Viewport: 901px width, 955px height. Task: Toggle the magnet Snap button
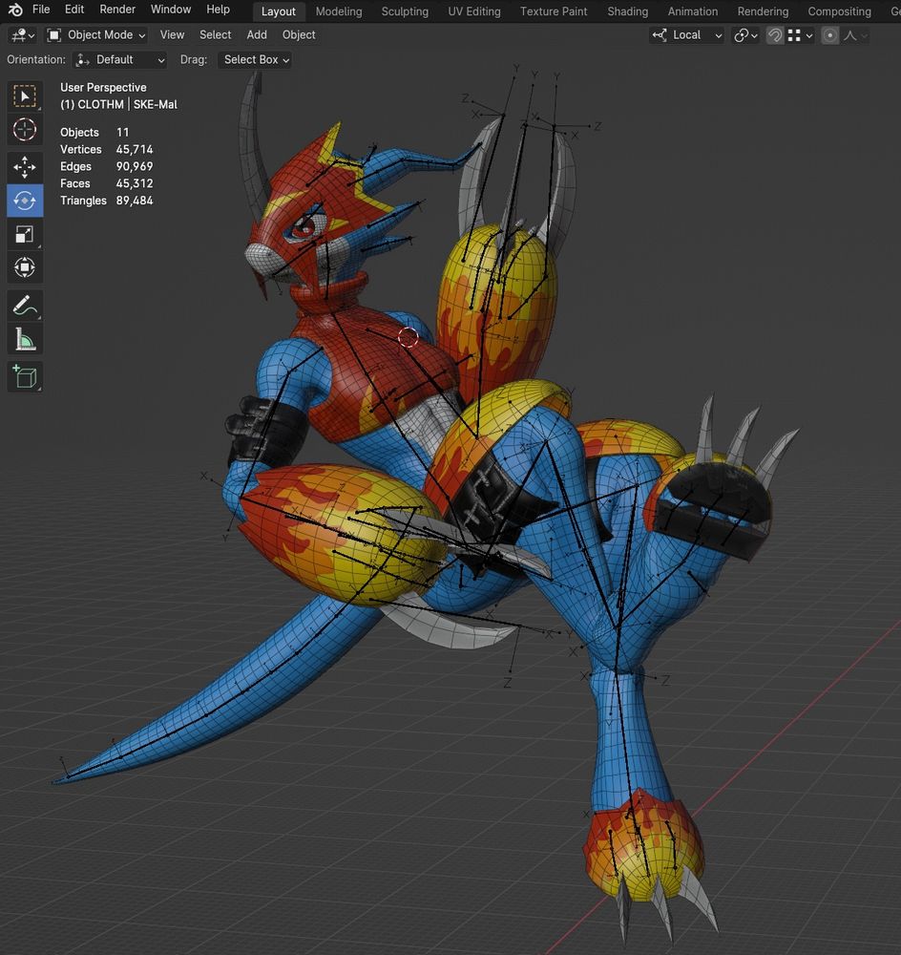(774, 35)
